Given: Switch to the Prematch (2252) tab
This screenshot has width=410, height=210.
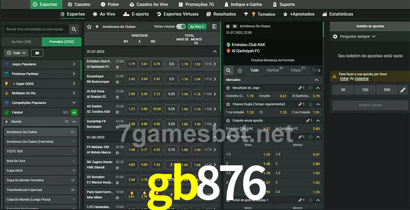Looking at the screenshot, I should coord(61,42).
